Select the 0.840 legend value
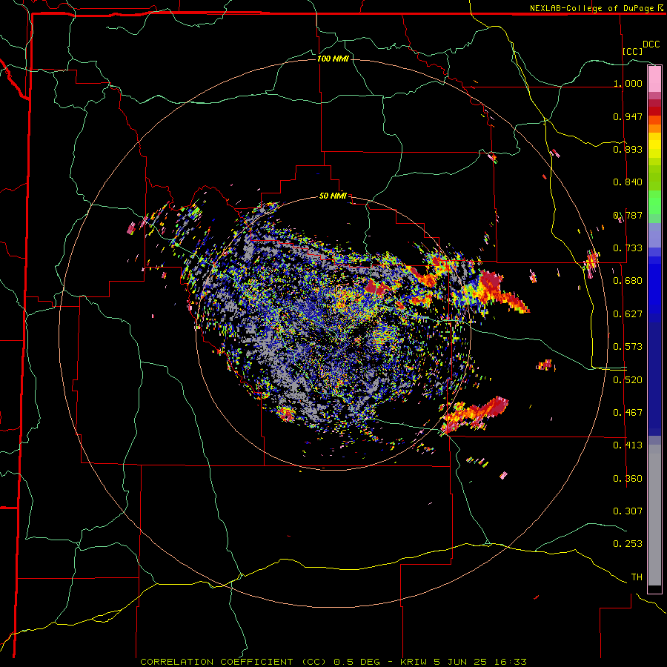This screenshot has width=667, height=667. point(628,182)
